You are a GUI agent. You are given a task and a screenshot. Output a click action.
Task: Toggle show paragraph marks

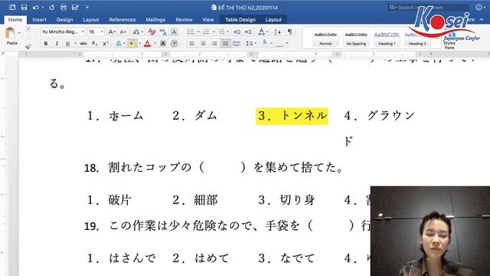(x=289, y=32)
